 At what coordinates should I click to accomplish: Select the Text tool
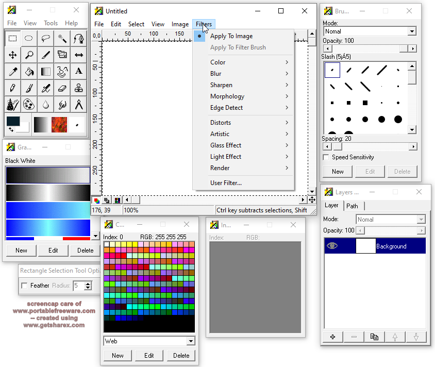[78, 72]
